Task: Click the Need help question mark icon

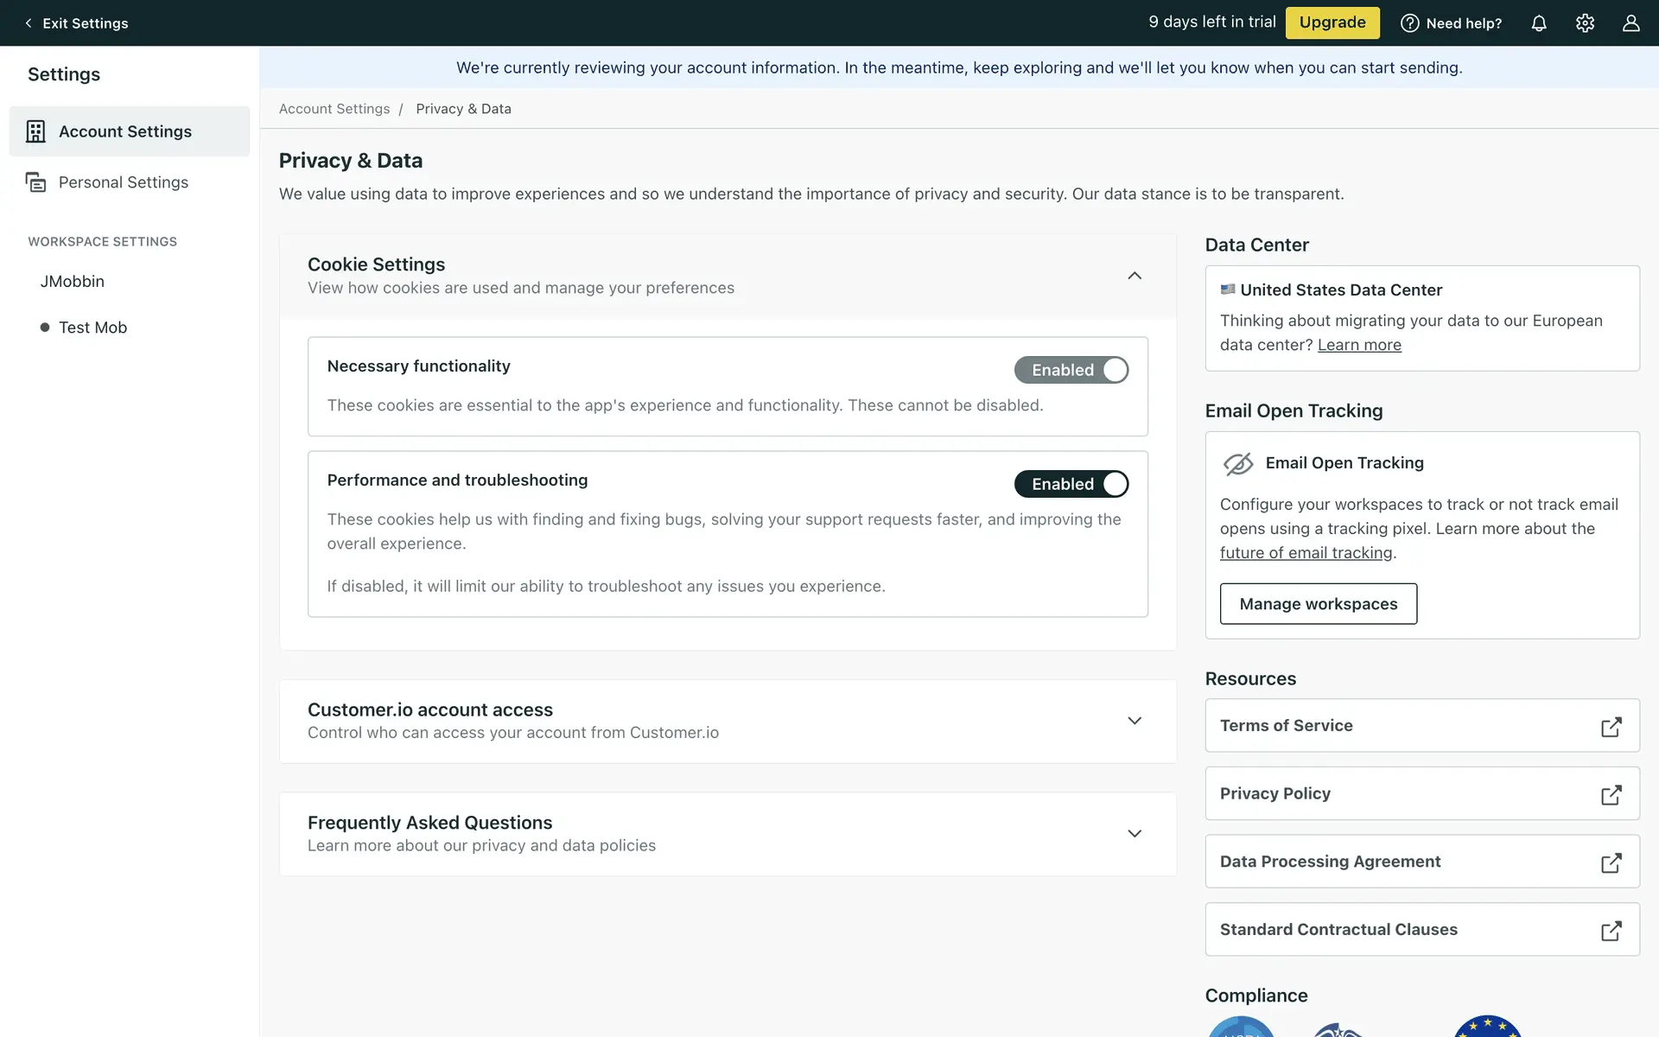Action: point(1409,23)
